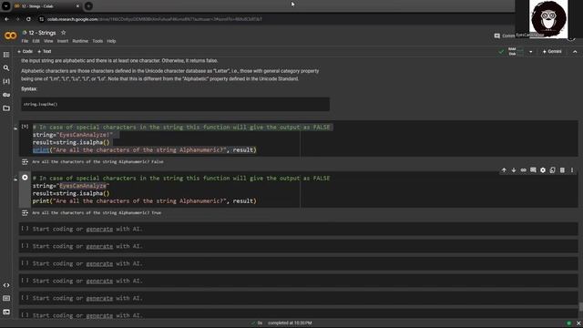Viewport: 583px width, 328px height.
Task: Add a comment to the selected cell
Action: click(x=533, y=170)
